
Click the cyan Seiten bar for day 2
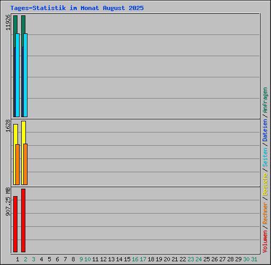pyautogui.click(x=25, y=75)
